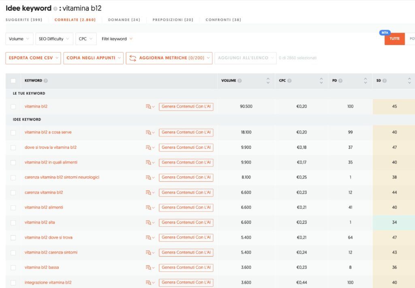
Task: Click the volume 18.100 cell
Action: tap(246, 132)
